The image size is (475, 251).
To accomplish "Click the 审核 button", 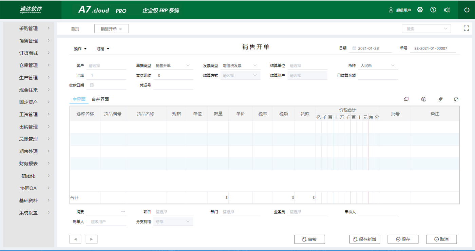I will 309,239.
